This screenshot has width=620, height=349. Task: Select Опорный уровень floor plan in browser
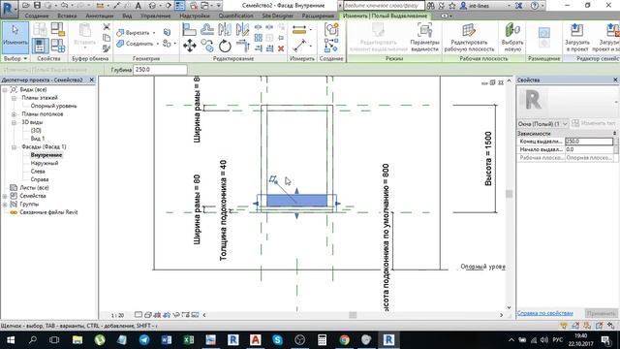pos(54,106)
